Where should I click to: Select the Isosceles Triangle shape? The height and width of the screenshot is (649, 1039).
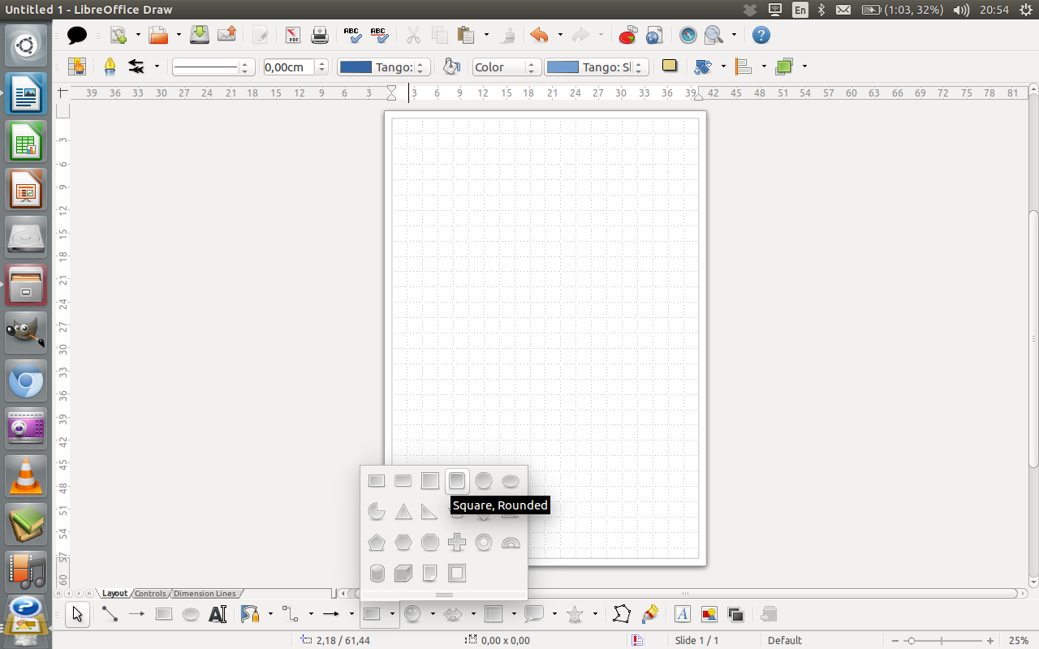click(x=403, y=512)
